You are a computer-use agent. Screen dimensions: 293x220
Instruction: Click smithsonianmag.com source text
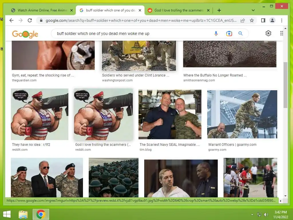click(199, 80)
